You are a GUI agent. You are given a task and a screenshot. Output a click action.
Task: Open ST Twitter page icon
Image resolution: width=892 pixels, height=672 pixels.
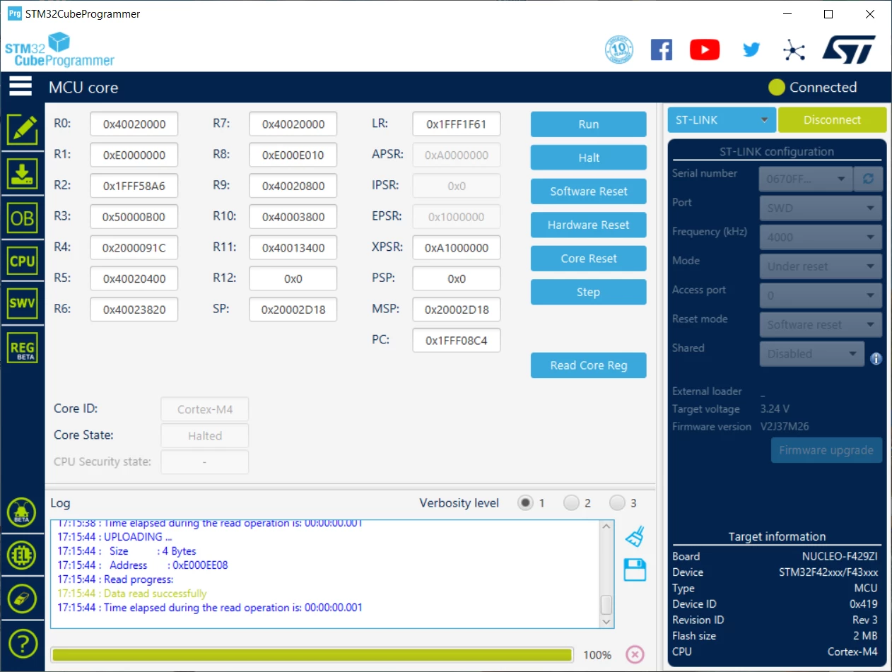point(751,49)
